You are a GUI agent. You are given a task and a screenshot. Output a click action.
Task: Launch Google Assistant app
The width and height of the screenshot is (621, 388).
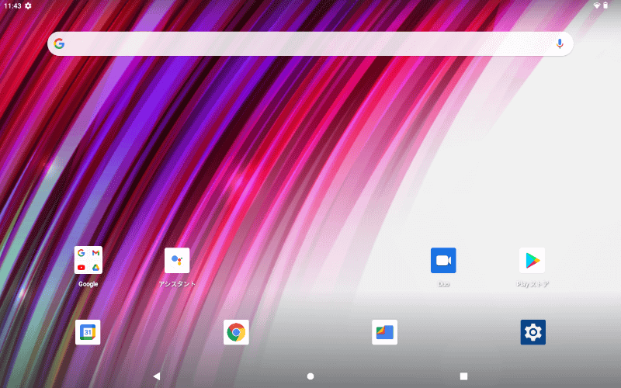click(177, 260)
